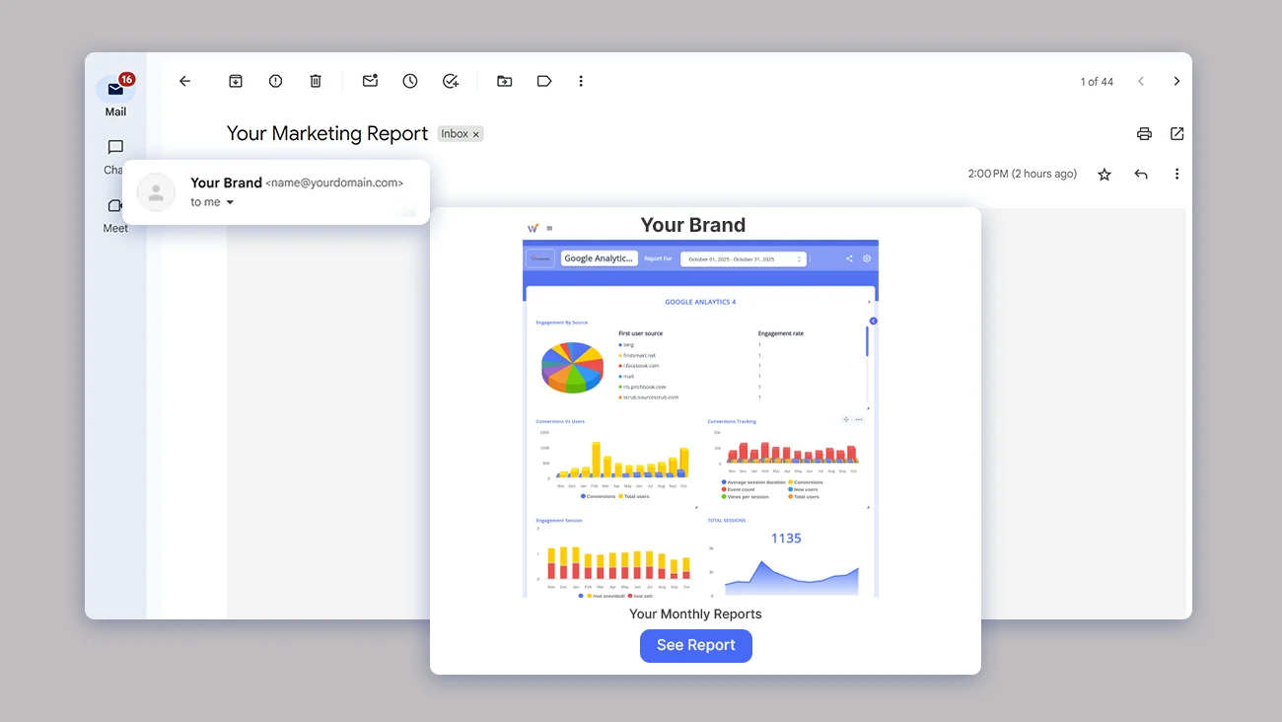
Task: Remove the Inbox label from the email
Action: point(476,133)
